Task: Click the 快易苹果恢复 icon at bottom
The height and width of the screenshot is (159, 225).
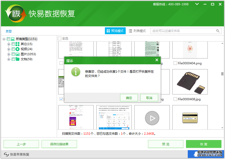Action: click(6, 154)
